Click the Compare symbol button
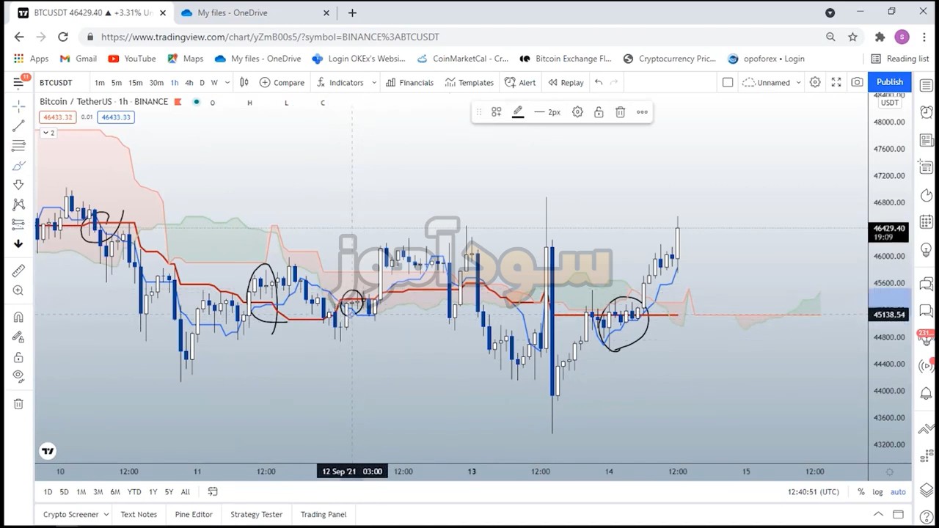The width and height of the screenshot is (939, 528). tap(282, 82)
